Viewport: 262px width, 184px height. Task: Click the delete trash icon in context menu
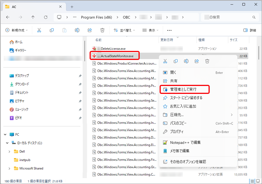coord(207,61)
